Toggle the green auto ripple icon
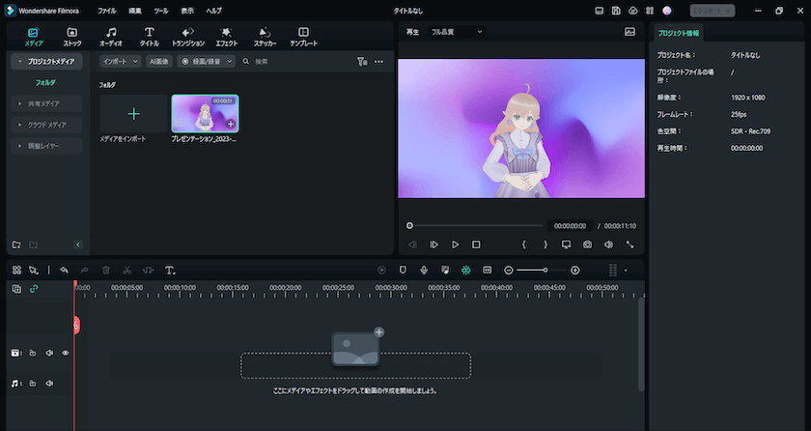 pos(466,270)
